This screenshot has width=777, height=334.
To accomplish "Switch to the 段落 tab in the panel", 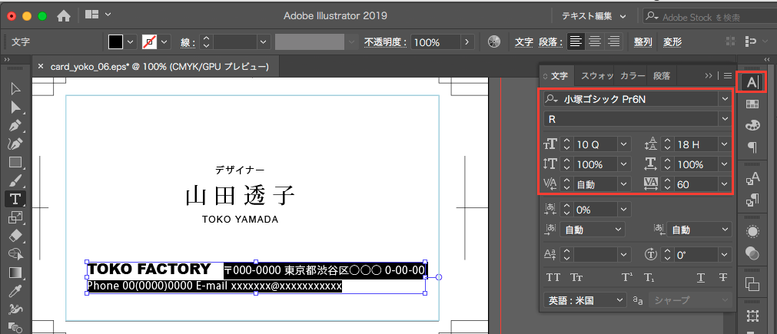I will pyautogui.click(x=661, y=75).
